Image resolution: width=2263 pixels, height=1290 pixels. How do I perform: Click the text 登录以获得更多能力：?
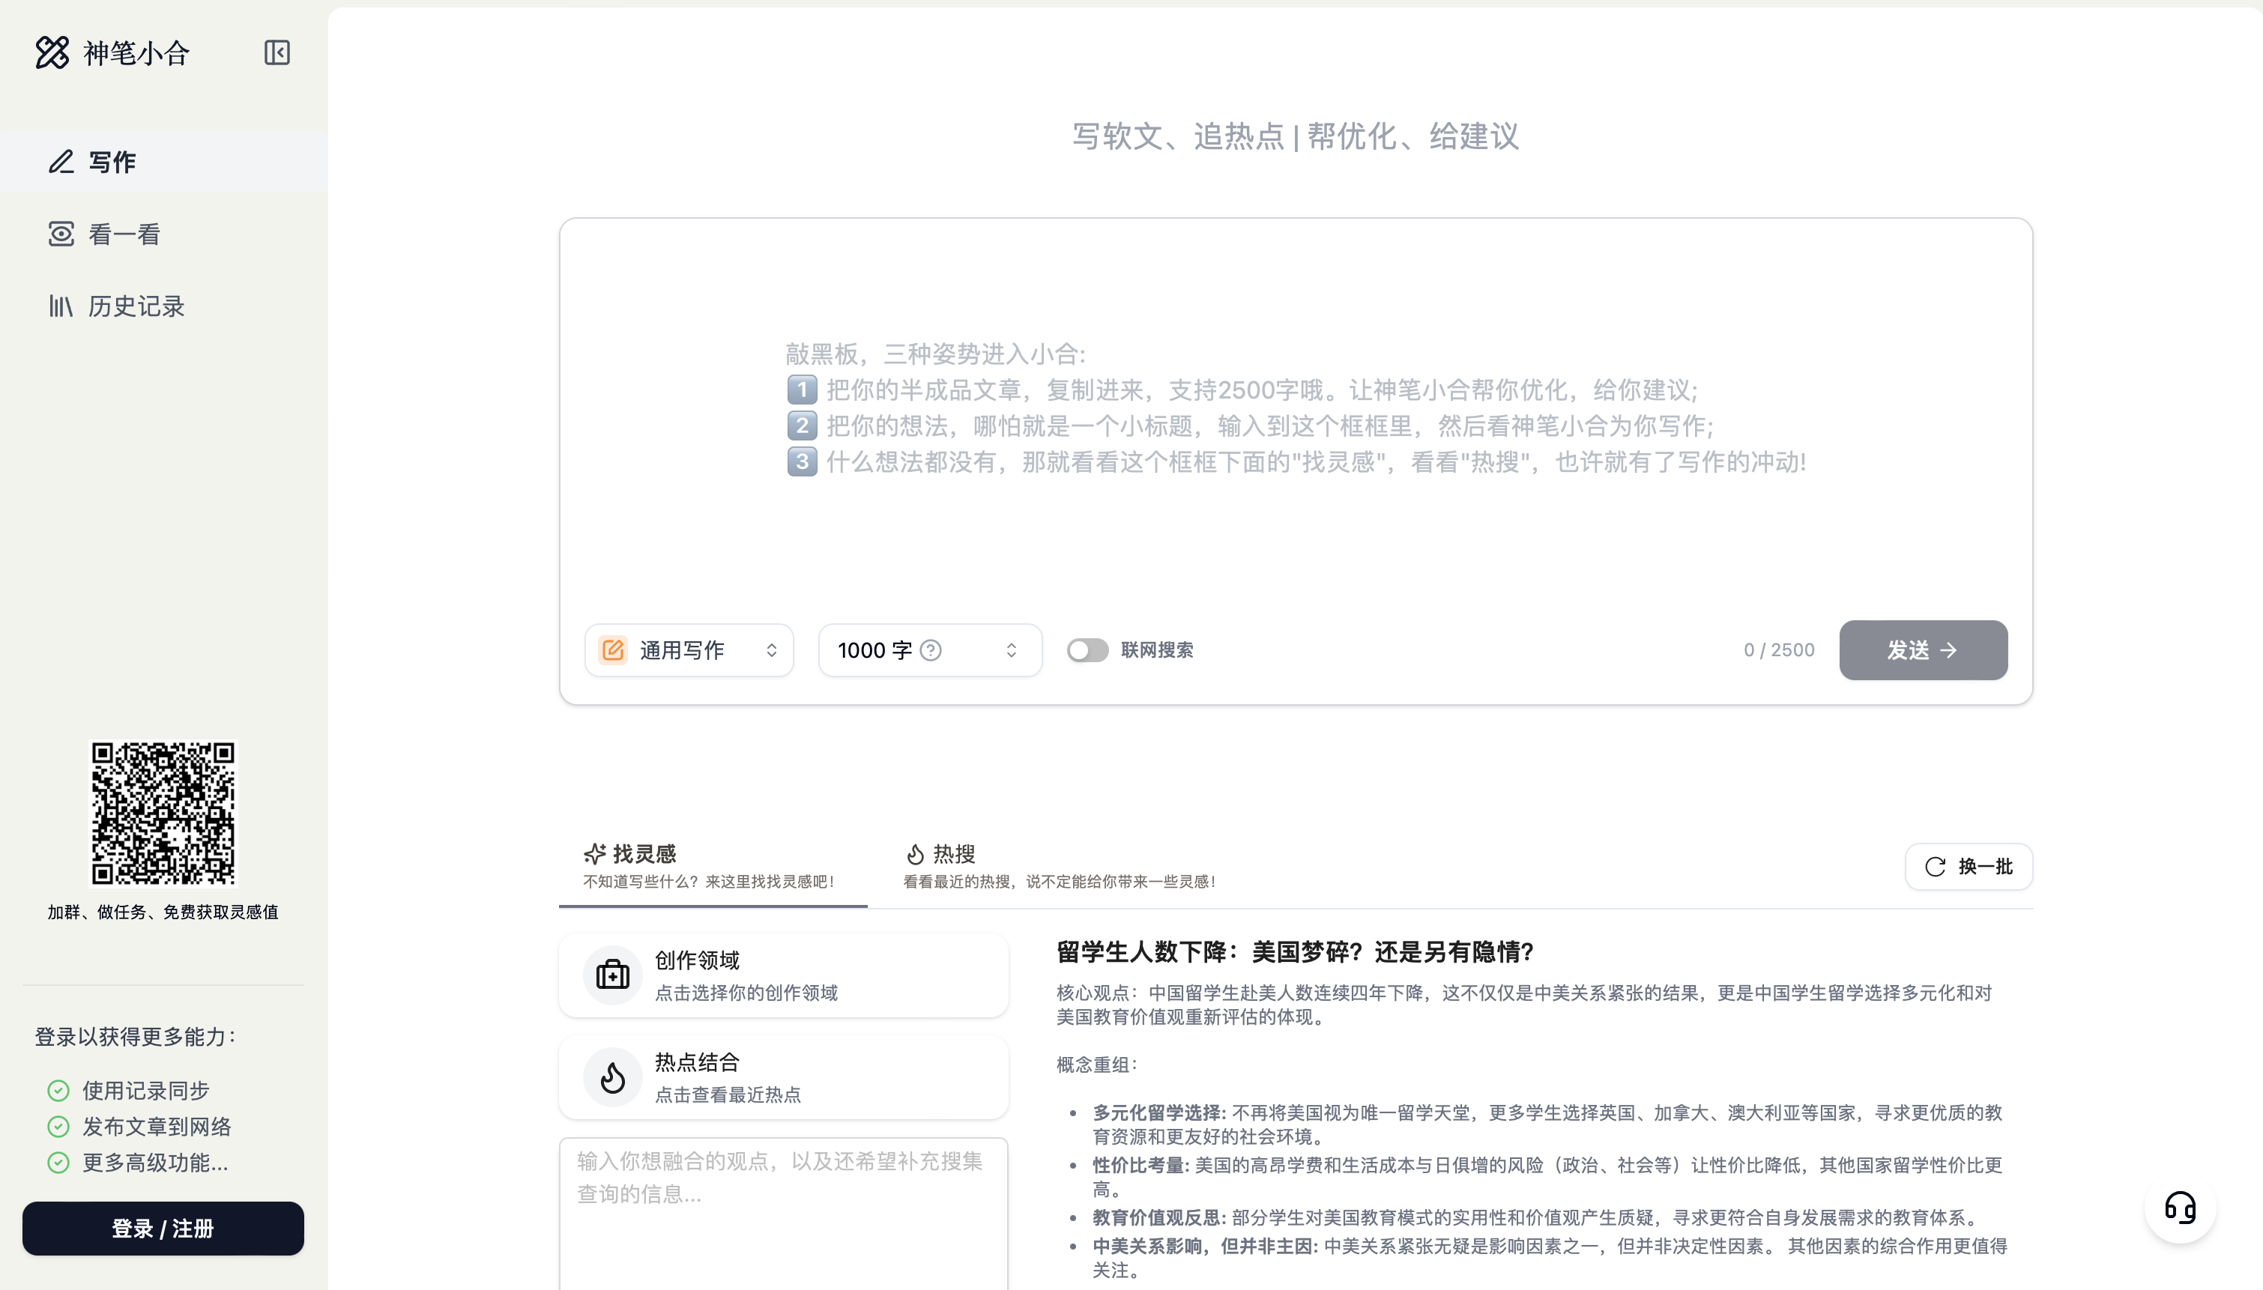click(x=136, y=1036)
